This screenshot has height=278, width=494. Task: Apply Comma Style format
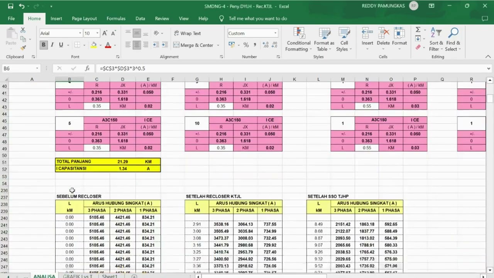pyautogui.click(x=255, y=45)
